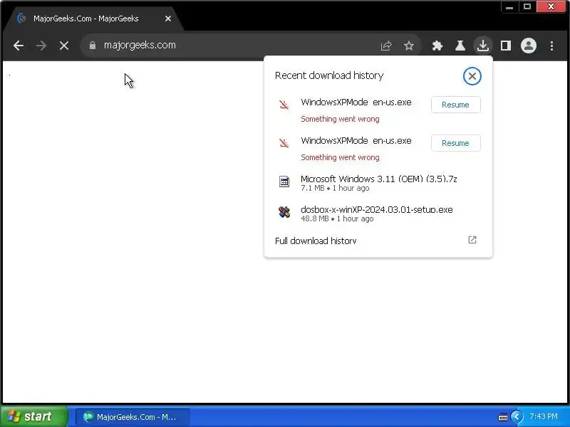Click the keyboard icon in the system tray

point(503,417)
